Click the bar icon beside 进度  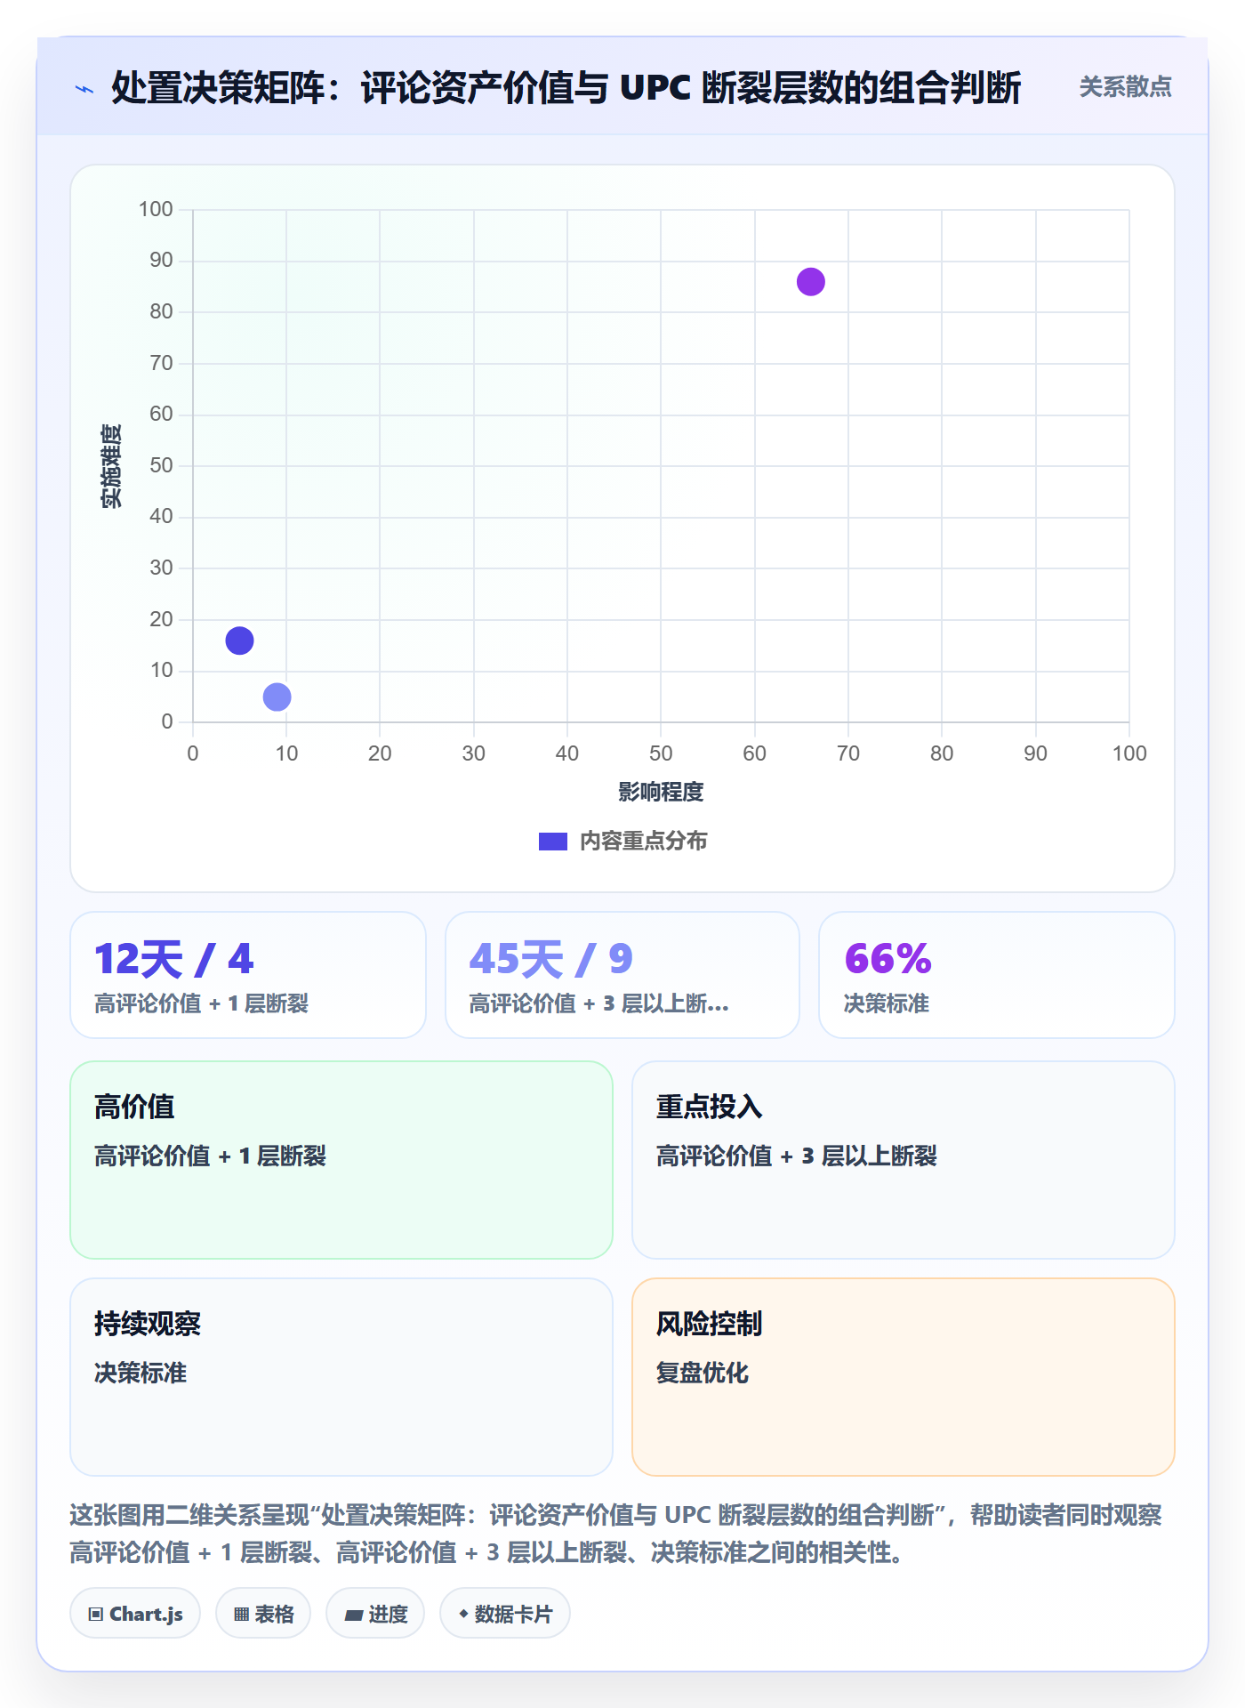pos(354,1615)
